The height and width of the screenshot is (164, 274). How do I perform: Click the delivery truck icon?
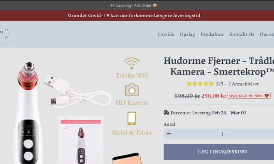click(x=166, y=113)
